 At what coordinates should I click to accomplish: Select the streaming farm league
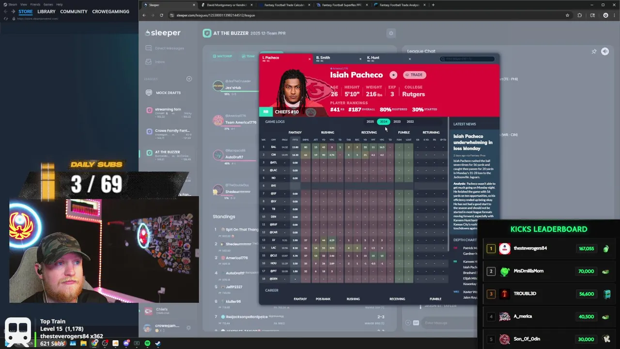169,112
